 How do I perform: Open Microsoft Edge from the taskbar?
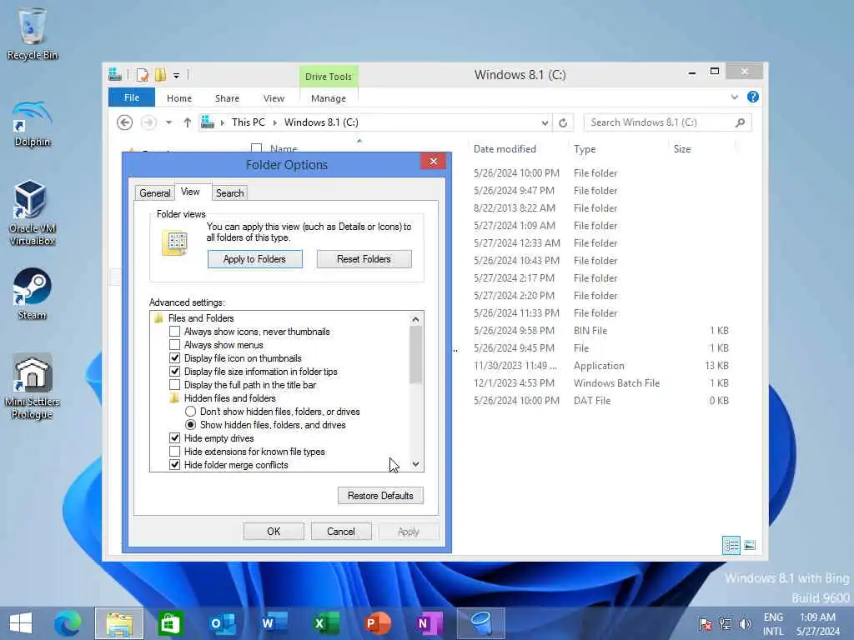click(x=68, y=623)
